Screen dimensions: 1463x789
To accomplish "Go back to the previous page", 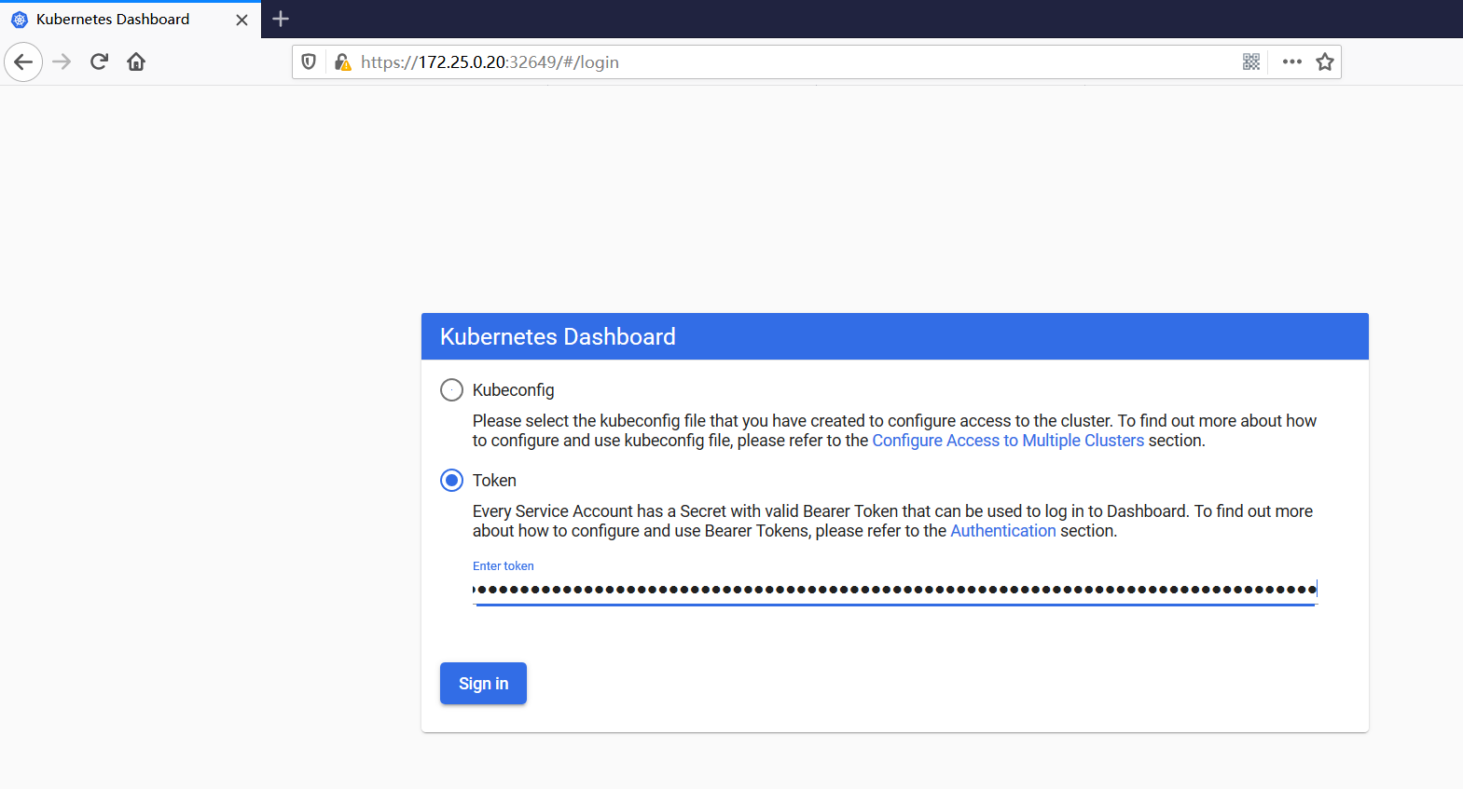I will pos(23,62).
